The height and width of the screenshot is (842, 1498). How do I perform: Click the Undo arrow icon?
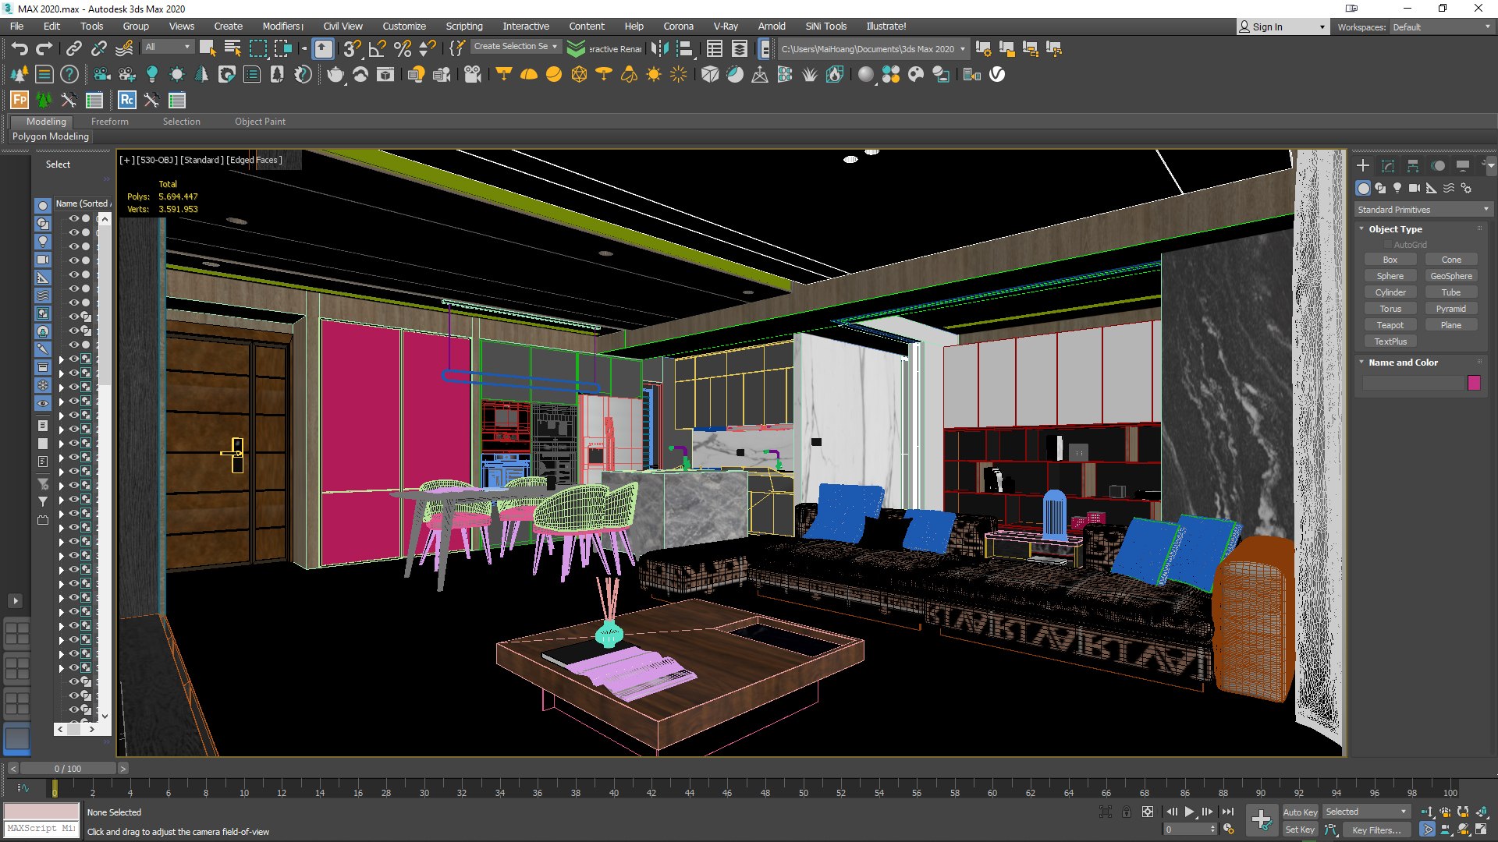click(x=20, y=48)
